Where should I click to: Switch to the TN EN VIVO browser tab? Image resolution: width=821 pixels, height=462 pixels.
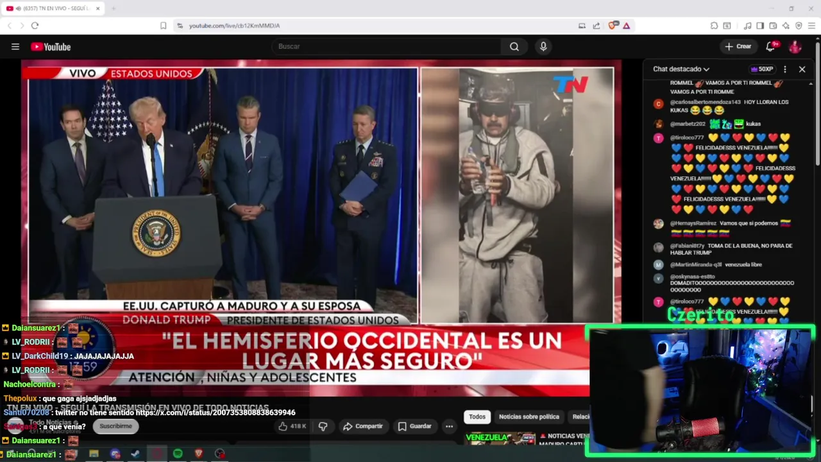click(x=55, y=8)
